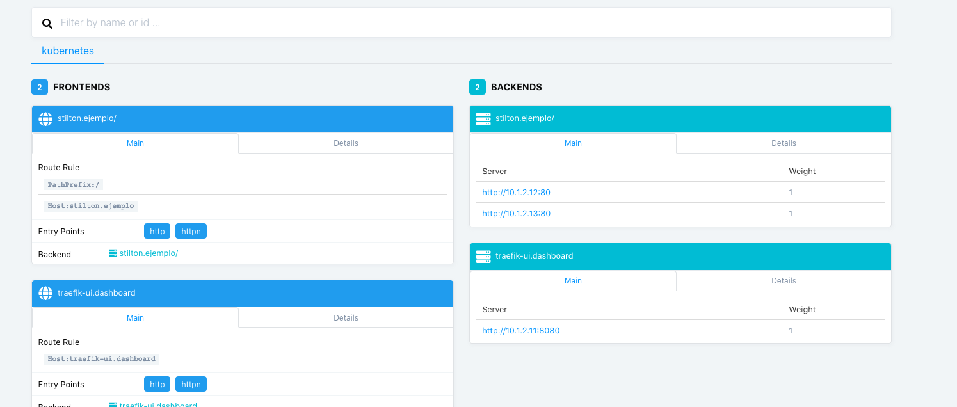Click globe icon of traefik-ui.dashboard frontend
Image resolution: width=957 pixels, height=407 pixels.
point(45,293)
